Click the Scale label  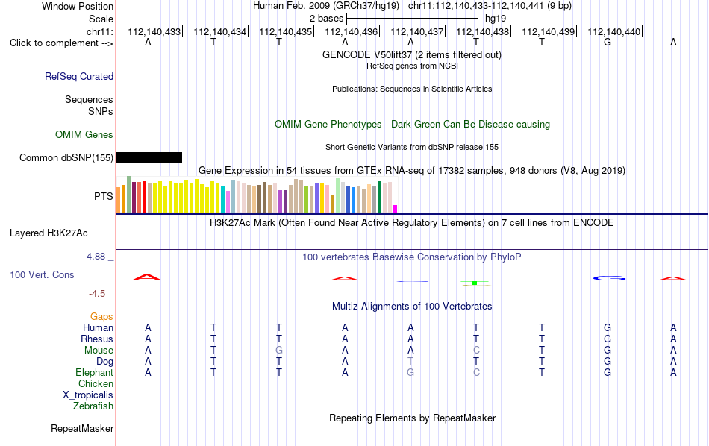[x=101, y=19]
